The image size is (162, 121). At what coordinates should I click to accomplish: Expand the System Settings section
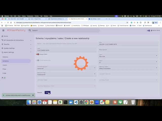pyautogui.click(x=16, y=48)
